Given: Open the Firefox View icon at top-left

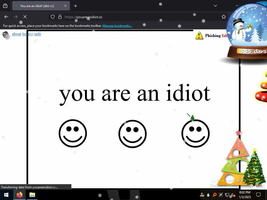Looking at the screenshot, I should coord(5,6).
